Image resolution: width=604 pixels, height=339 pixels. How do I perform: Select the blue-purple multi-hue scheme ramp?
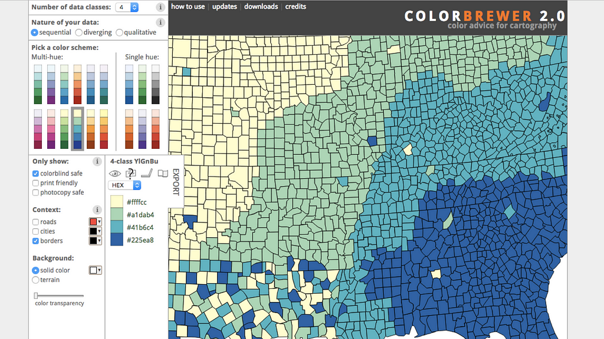[x=51, y=84]
